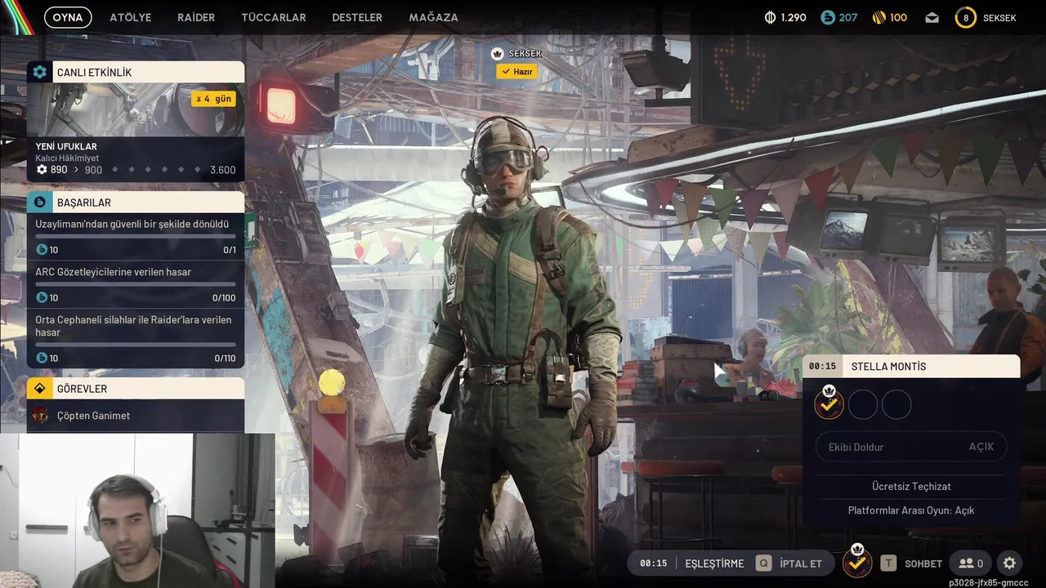Click the Uzaylimanı achievement progress bar
The width and height of the screenshot is (1046, 588).
pyautogui.click(x=136, y=236)
